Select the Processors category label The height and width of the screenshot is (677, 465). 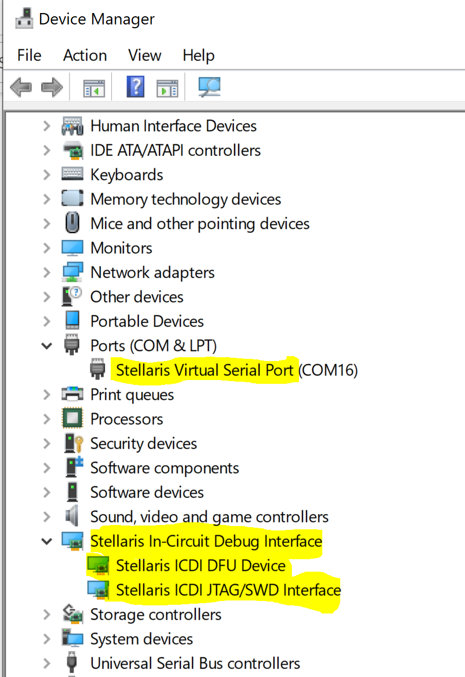click(126, 419)
